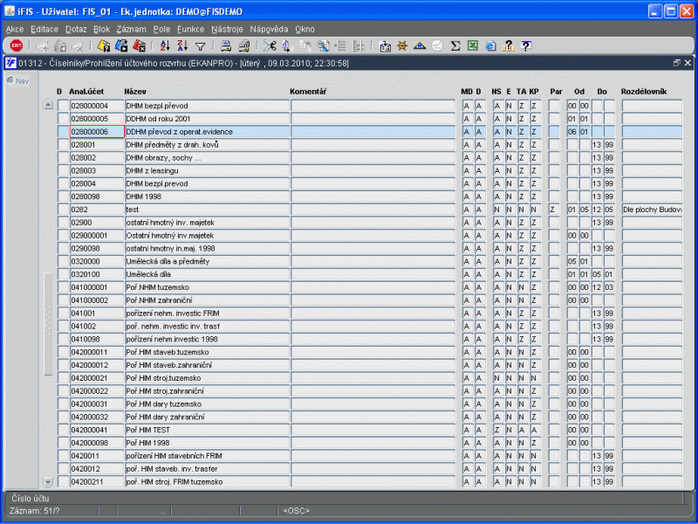Open the Okno menu
The width and height of the screenshot is (698, 524).
pos(305,29)
